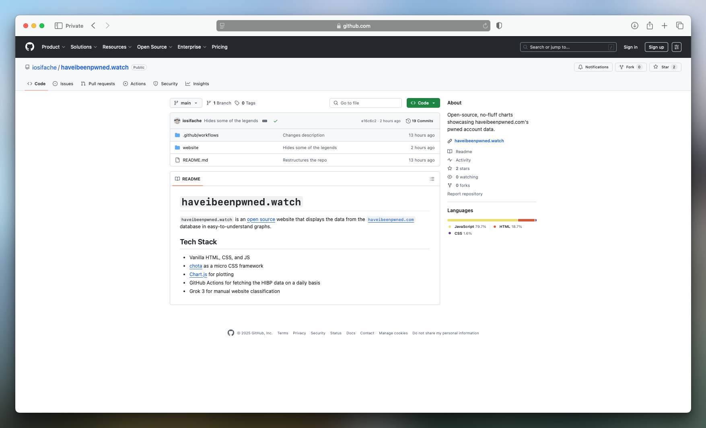
Task: Open README outline list icon
Action: click(x=432, y=179)
